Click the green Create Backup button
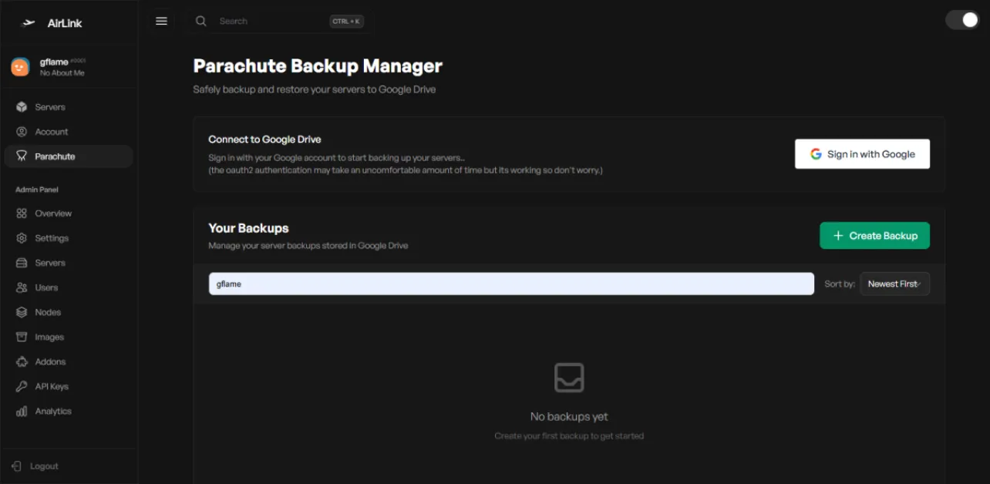The width and height of the screenshot is (990, 484). pos(874,236)
